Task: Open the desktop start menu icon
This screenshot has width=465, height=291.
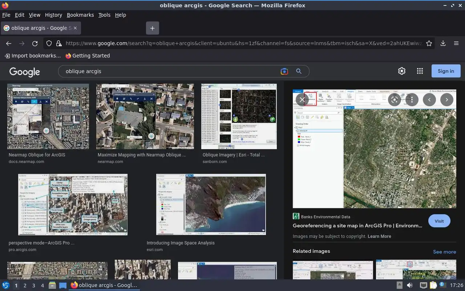Action: coord(6,285)
